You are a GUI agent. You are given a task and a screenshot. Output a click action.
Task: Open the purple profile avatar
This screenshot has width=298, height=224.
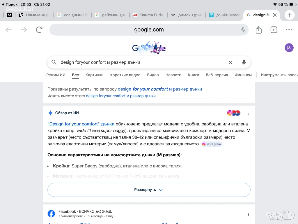click(289, 48)
